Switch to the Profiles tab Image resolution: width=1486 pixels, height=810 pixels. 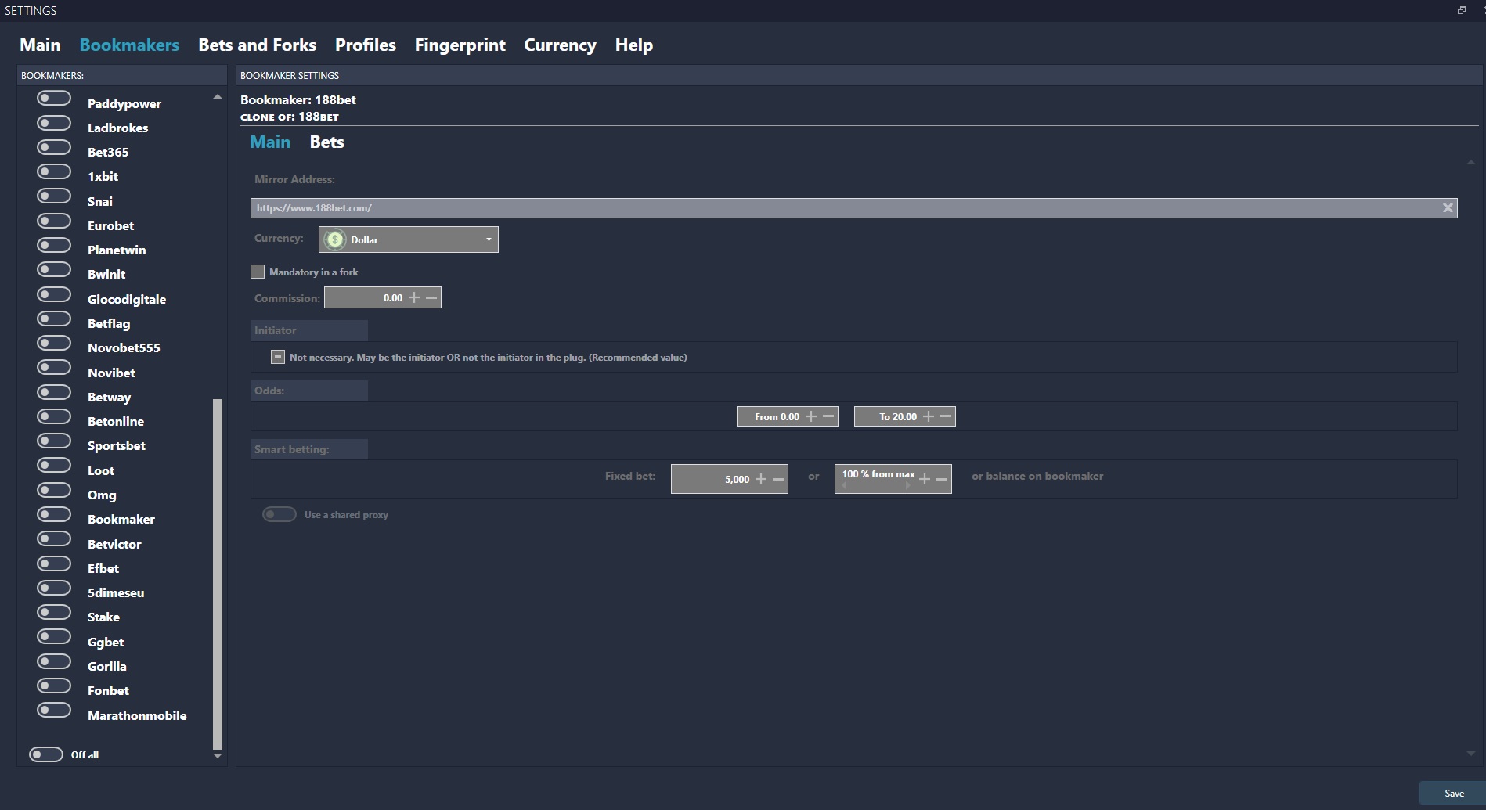coord(366,45)
